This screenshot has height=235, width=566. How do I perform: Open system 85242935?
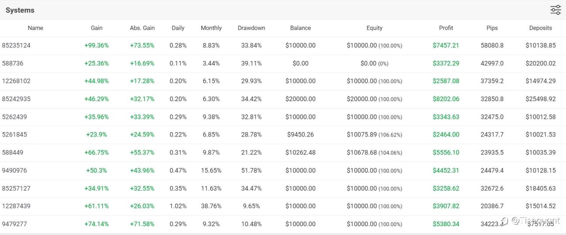tap(16, 99)
